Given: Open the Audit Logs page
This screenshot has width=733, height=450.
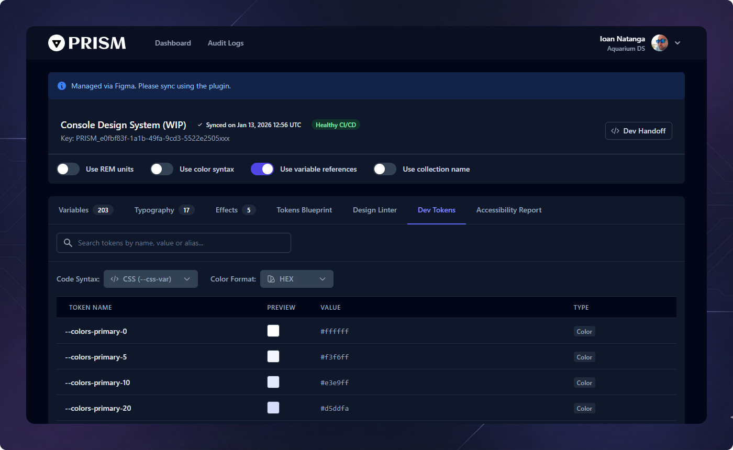Looking at the screenshot, I should [x=226, y=43].
